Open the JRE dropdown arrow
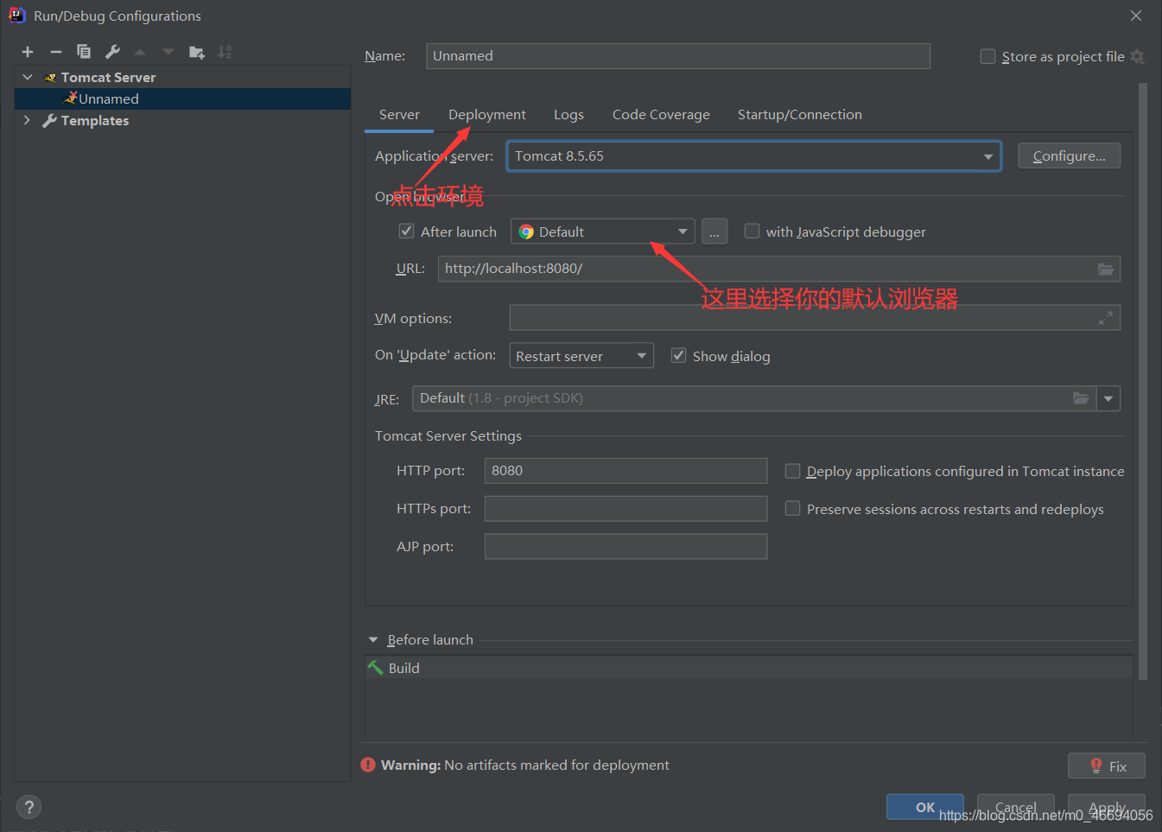 1108,398
